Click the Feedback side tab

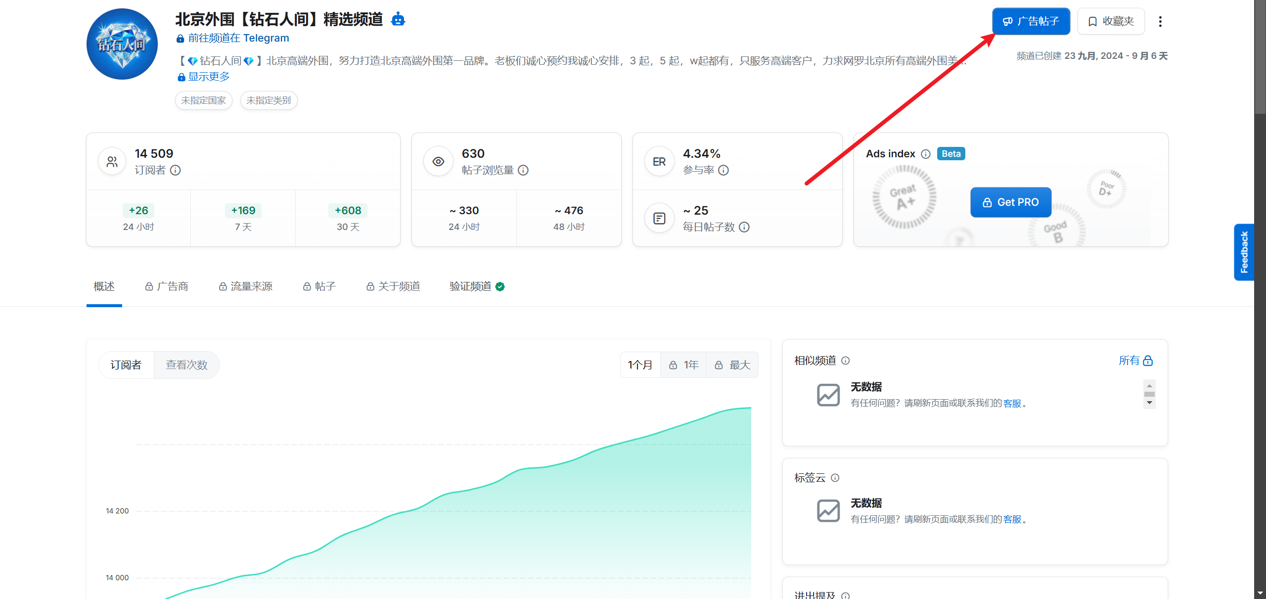click(x=1244, y=252)
